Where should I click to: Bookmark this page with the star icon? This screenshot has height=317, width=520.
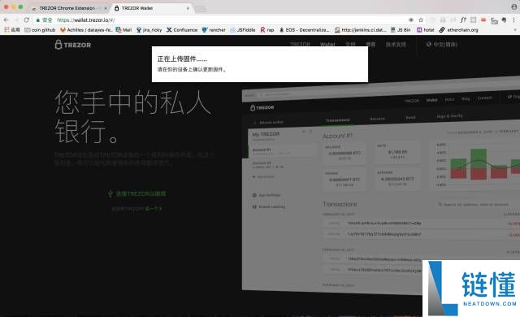pyautogui.click(x=421, y=20)
